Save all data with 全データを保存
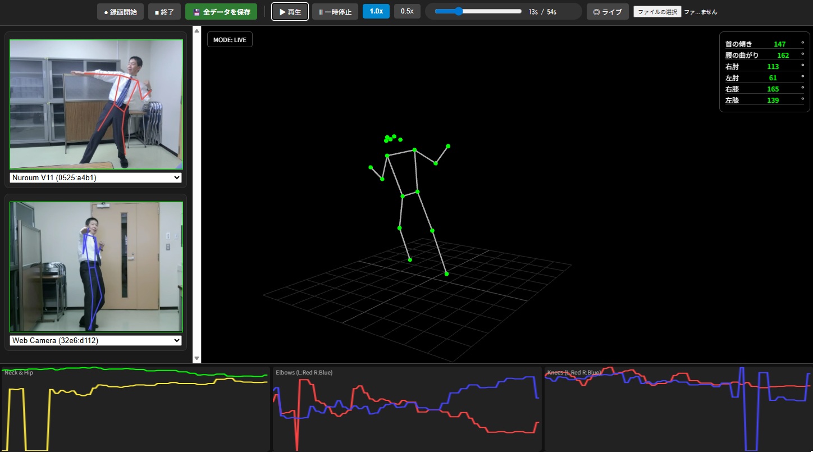The height and width of the screenshot is (452, 813). [221, 12]
